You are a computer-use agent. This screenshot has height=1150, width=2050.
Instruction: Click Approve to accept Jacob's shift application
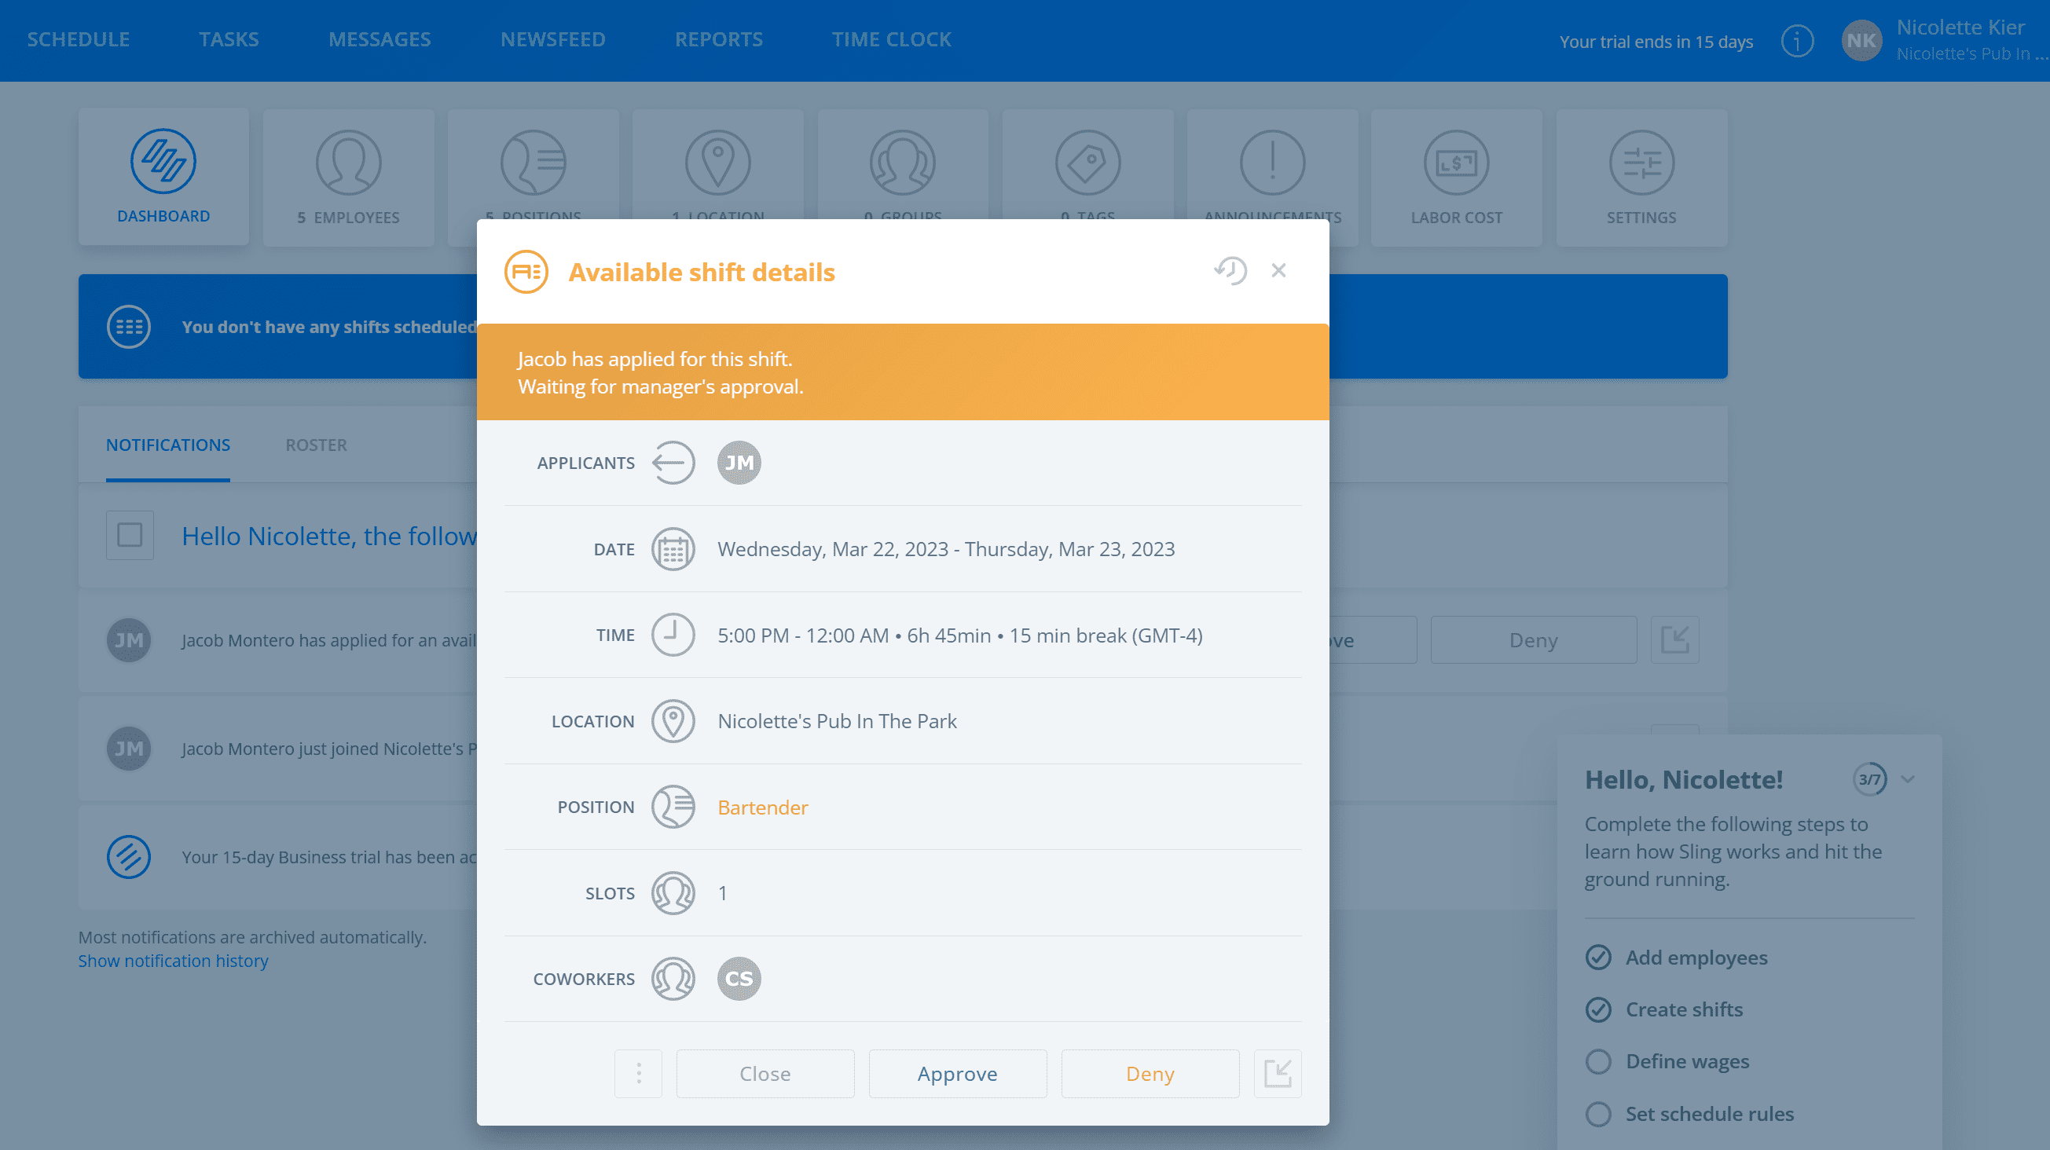point(957,1072)
